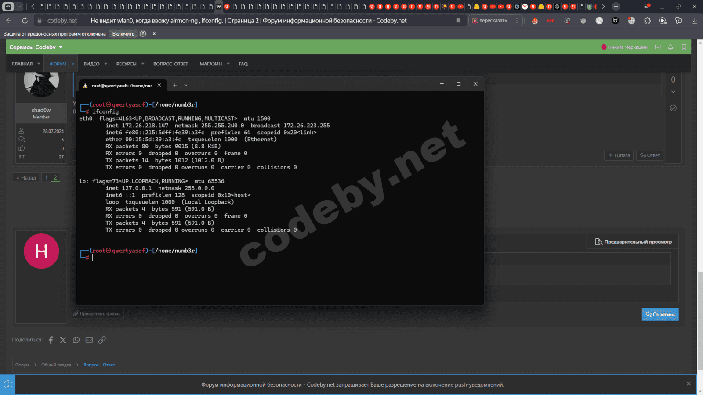The width and height of the screenshot is (703, 395).
Task: Copy thread link with chain icon
Action: (102, 340)
